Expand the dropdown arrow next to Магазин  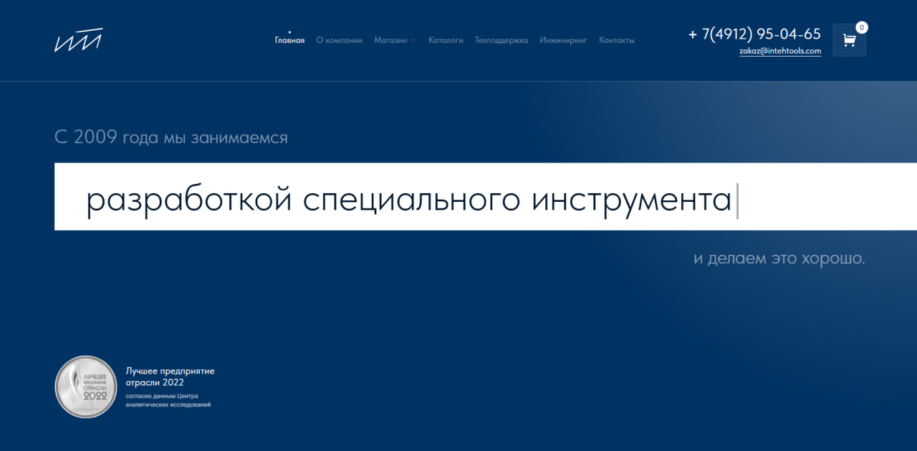click(x=413, y=41)
